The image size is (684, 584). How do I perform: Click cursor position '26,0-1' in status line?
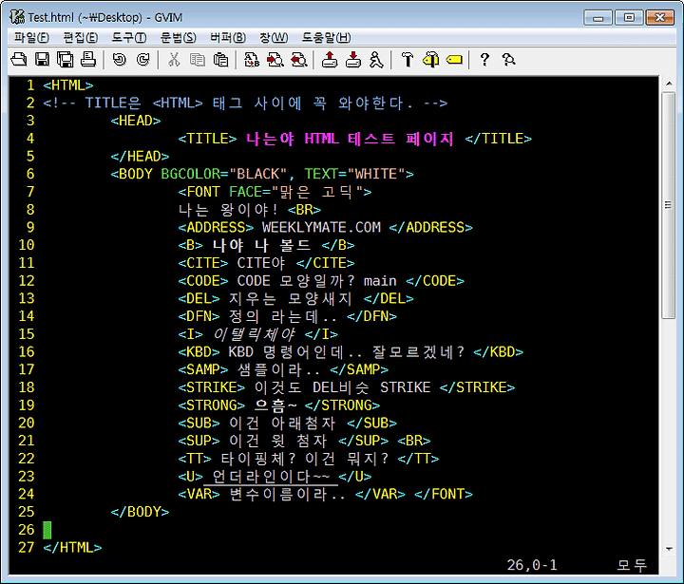point(532,566)
